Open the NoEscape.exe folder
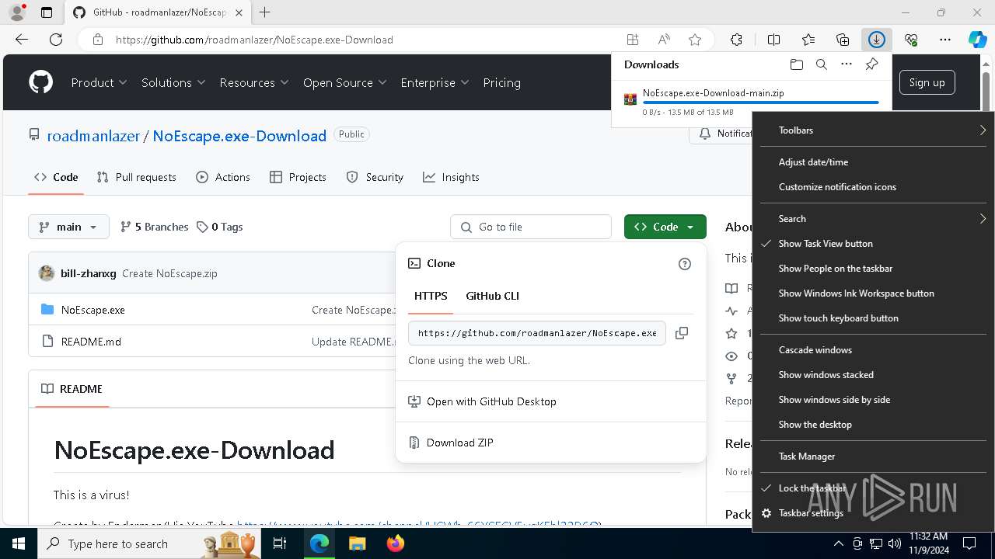The width and height of the screenshot is (995, 559). point(93,310)
